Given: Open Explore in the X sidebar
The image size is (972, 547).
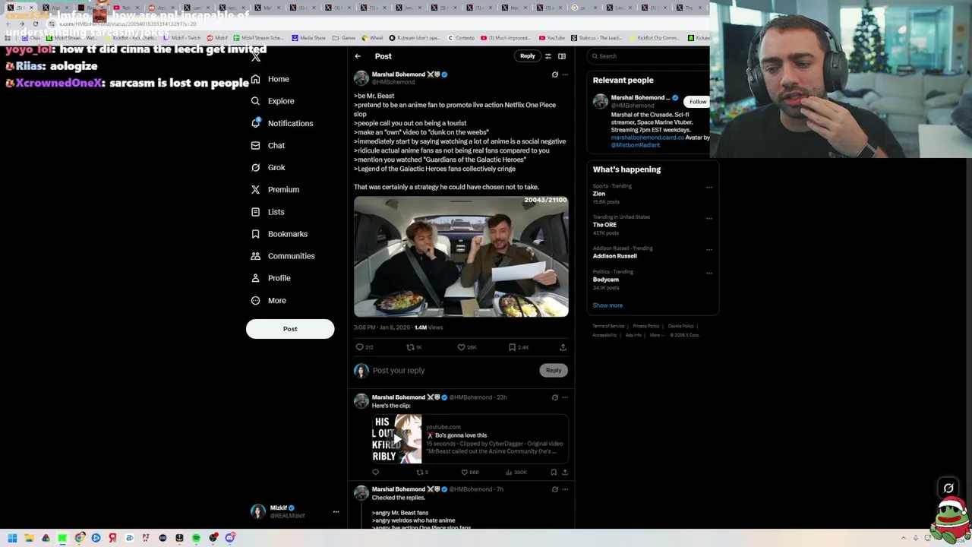Looking at the screenshot, I should tap(273, 101).
